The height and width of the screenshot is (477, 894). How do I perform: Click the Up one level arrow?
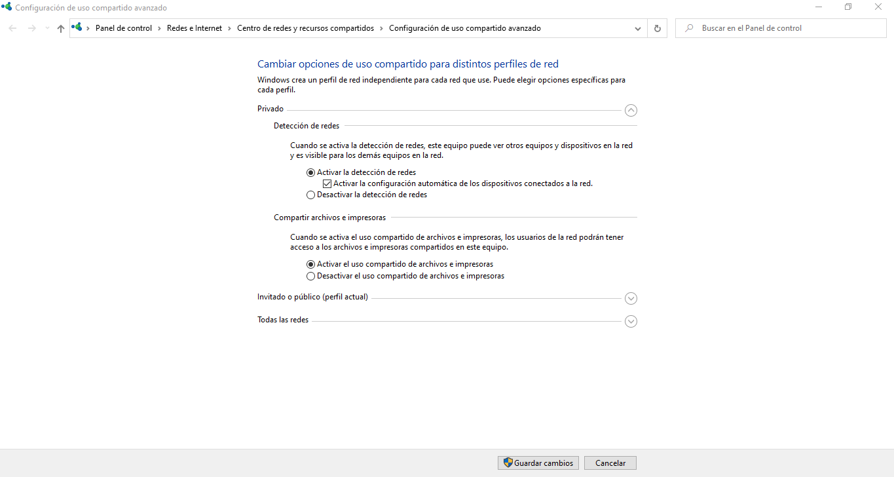(61, 28)
